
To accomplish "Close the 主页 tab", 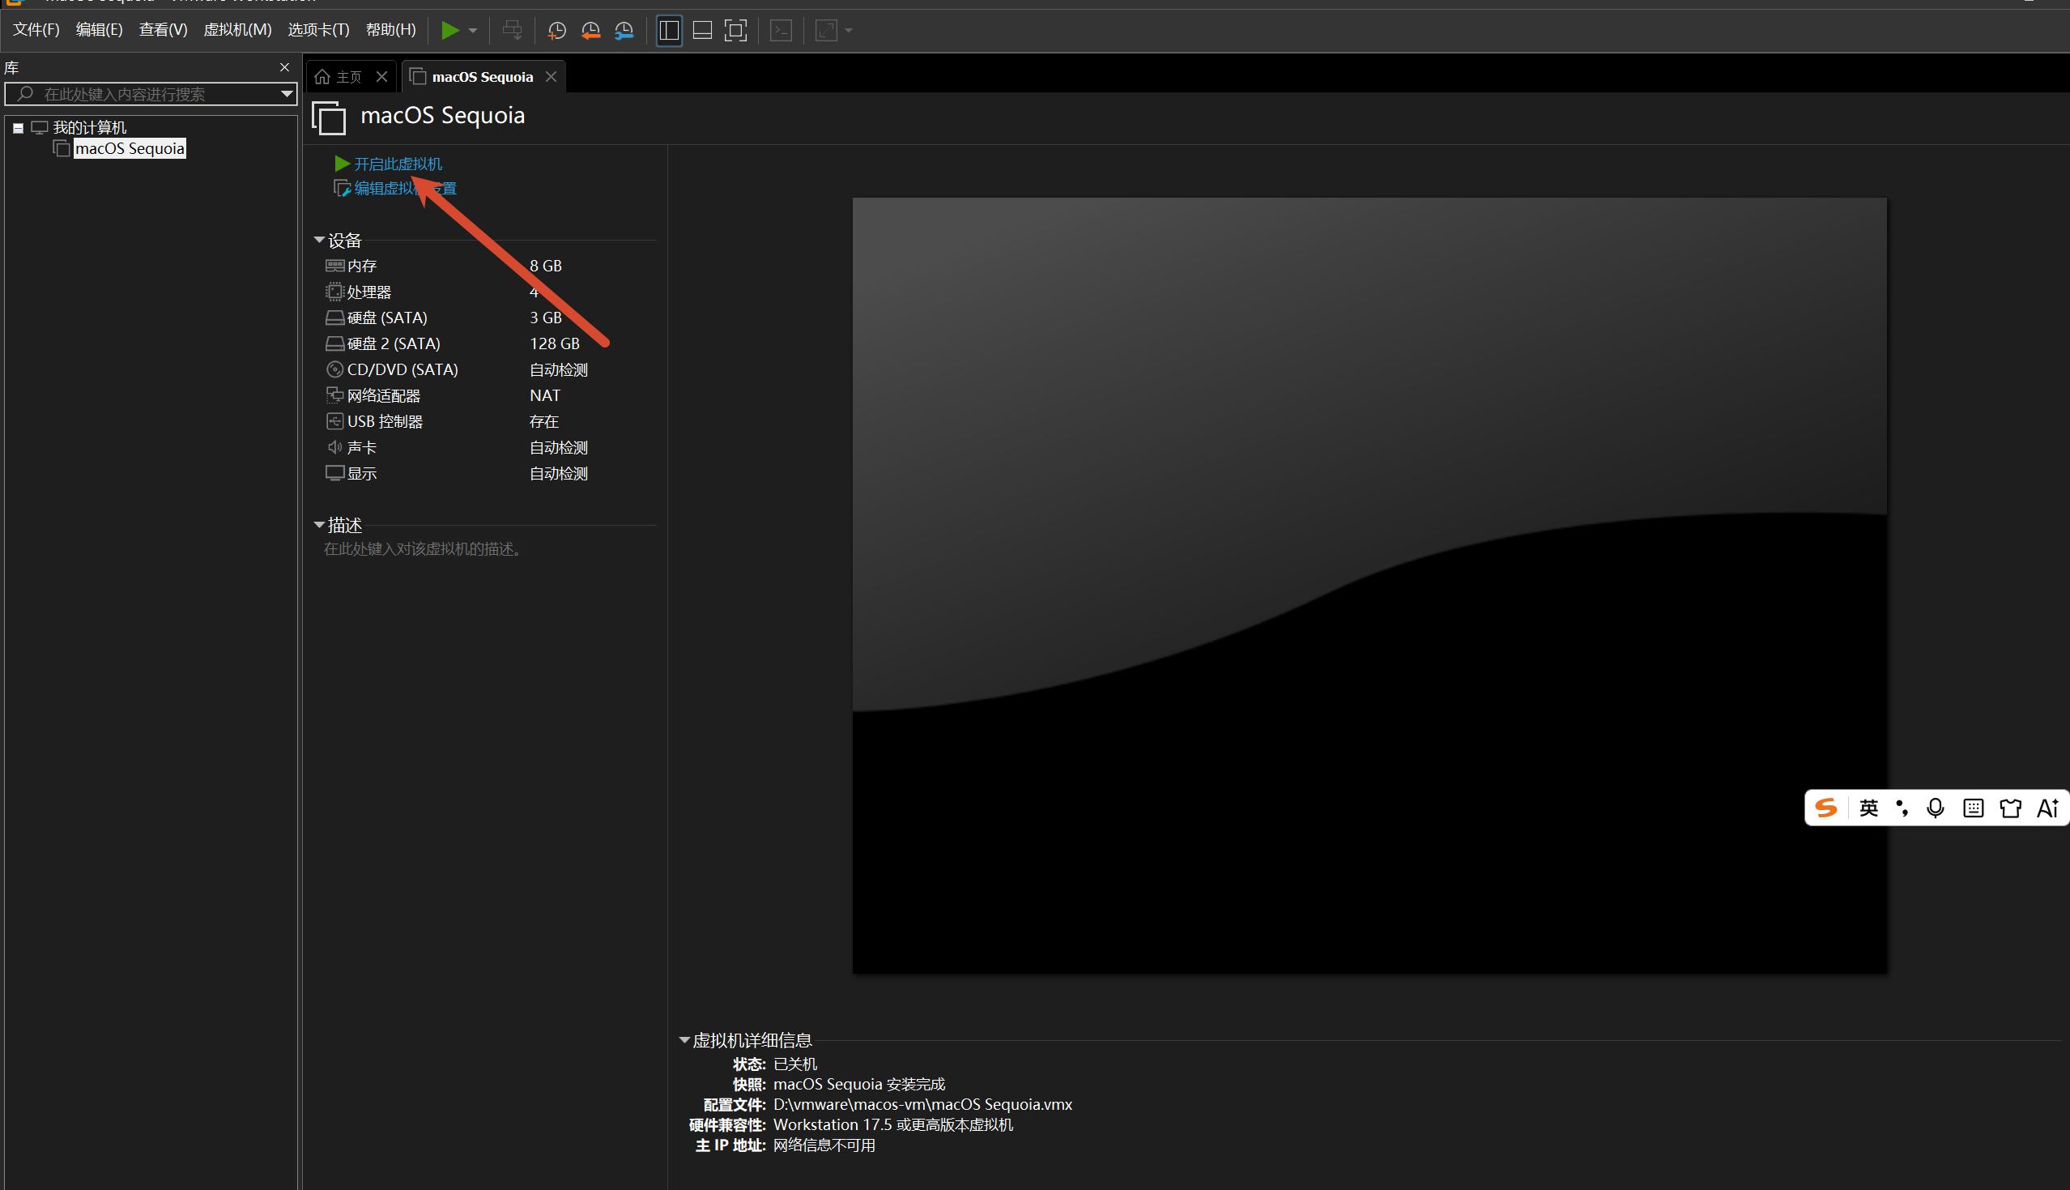I will click(381, 76).
